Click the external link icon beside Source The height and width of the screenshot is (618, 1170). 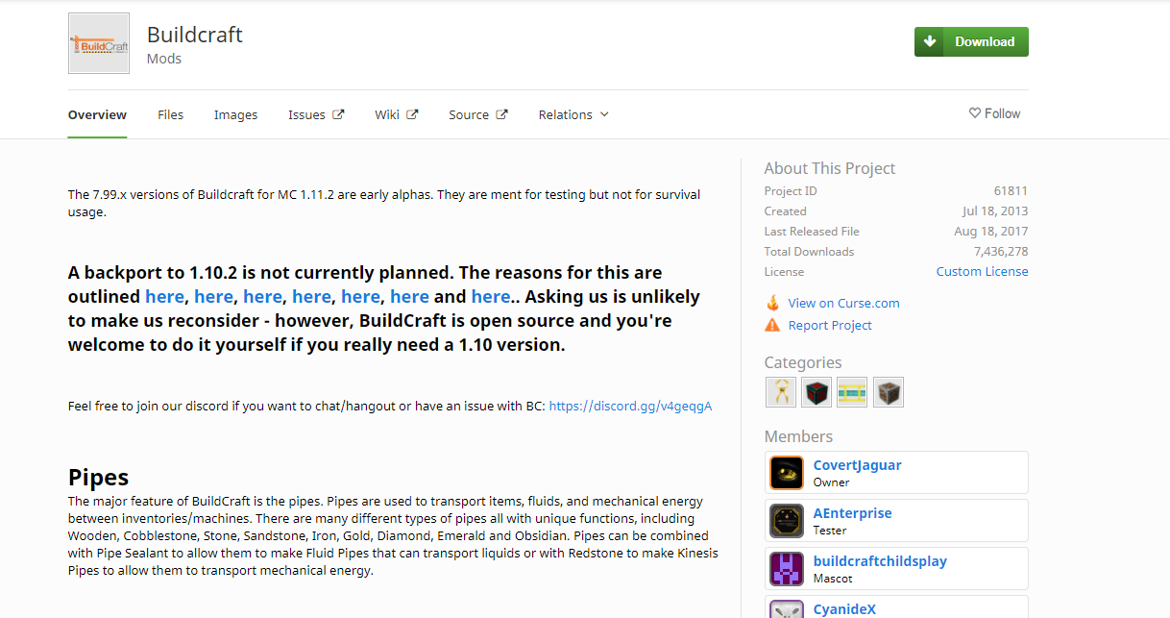(501, 114)
